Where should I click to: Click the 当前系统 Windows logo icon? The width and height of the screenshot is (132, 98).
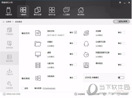coord(38,78)
